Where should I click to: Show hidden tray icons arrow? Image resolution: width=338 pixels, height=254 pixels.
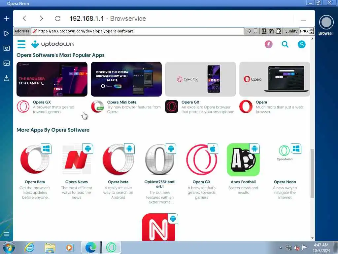(281, 248)
